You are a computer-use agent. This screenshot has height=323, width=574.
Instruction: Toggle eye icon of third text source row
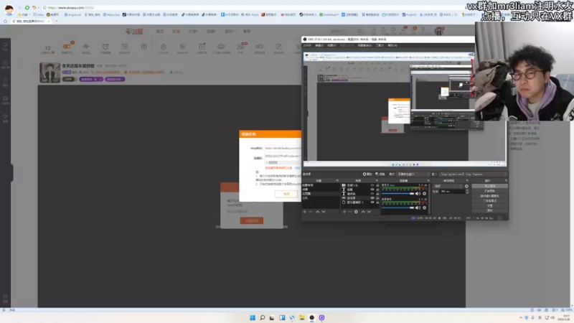tap(372, 194)
